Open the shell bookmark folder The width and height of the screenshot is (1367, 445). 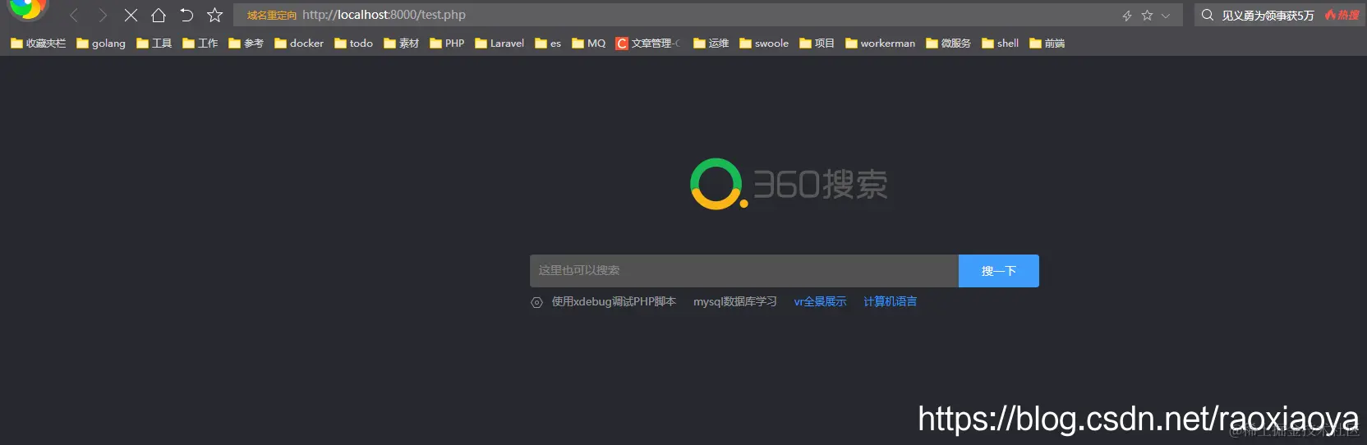click(1000, 43)
